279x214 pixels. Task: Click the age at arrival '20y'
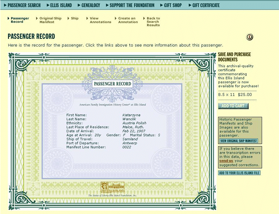[98, 135]
